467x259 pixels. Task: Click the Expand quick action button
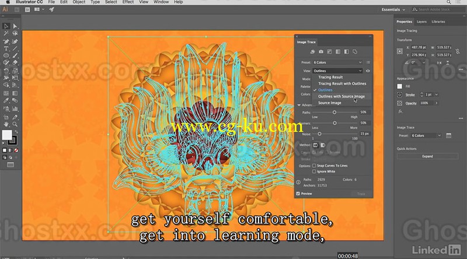click(x=427, y=156)
